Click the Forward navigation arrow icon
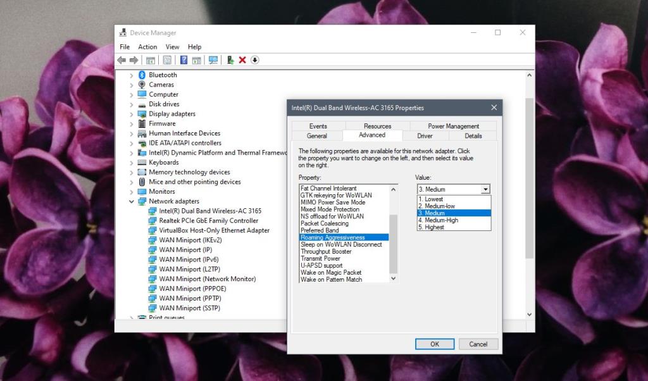Screen dimensions: 648x381 pos(133,59)
